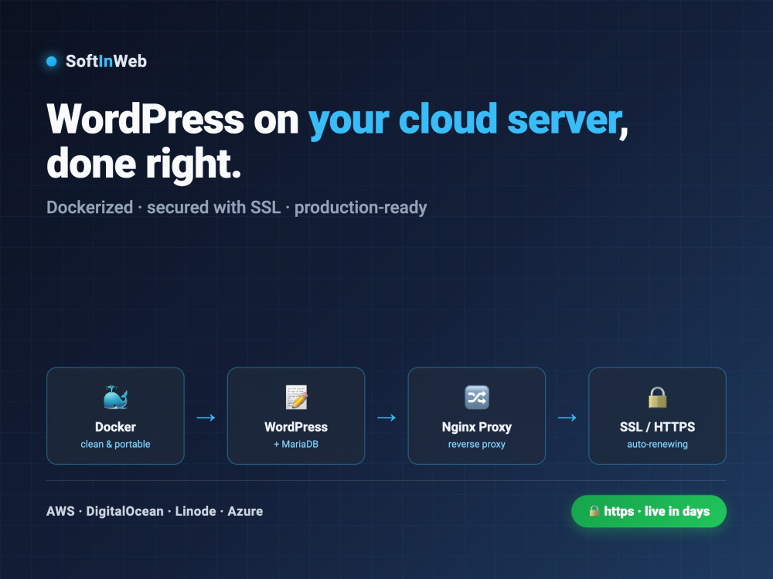The height and width of the screenshot is (579, 773).
Task: Click the blue dot beside SoftInWeb
Action: point(51,62)
